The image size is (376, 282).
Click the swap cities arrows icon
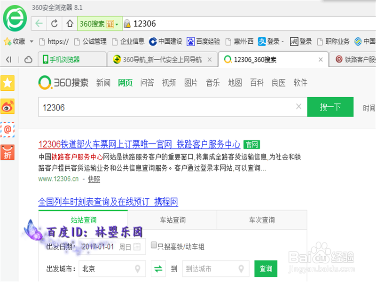(x=157, y=269)
